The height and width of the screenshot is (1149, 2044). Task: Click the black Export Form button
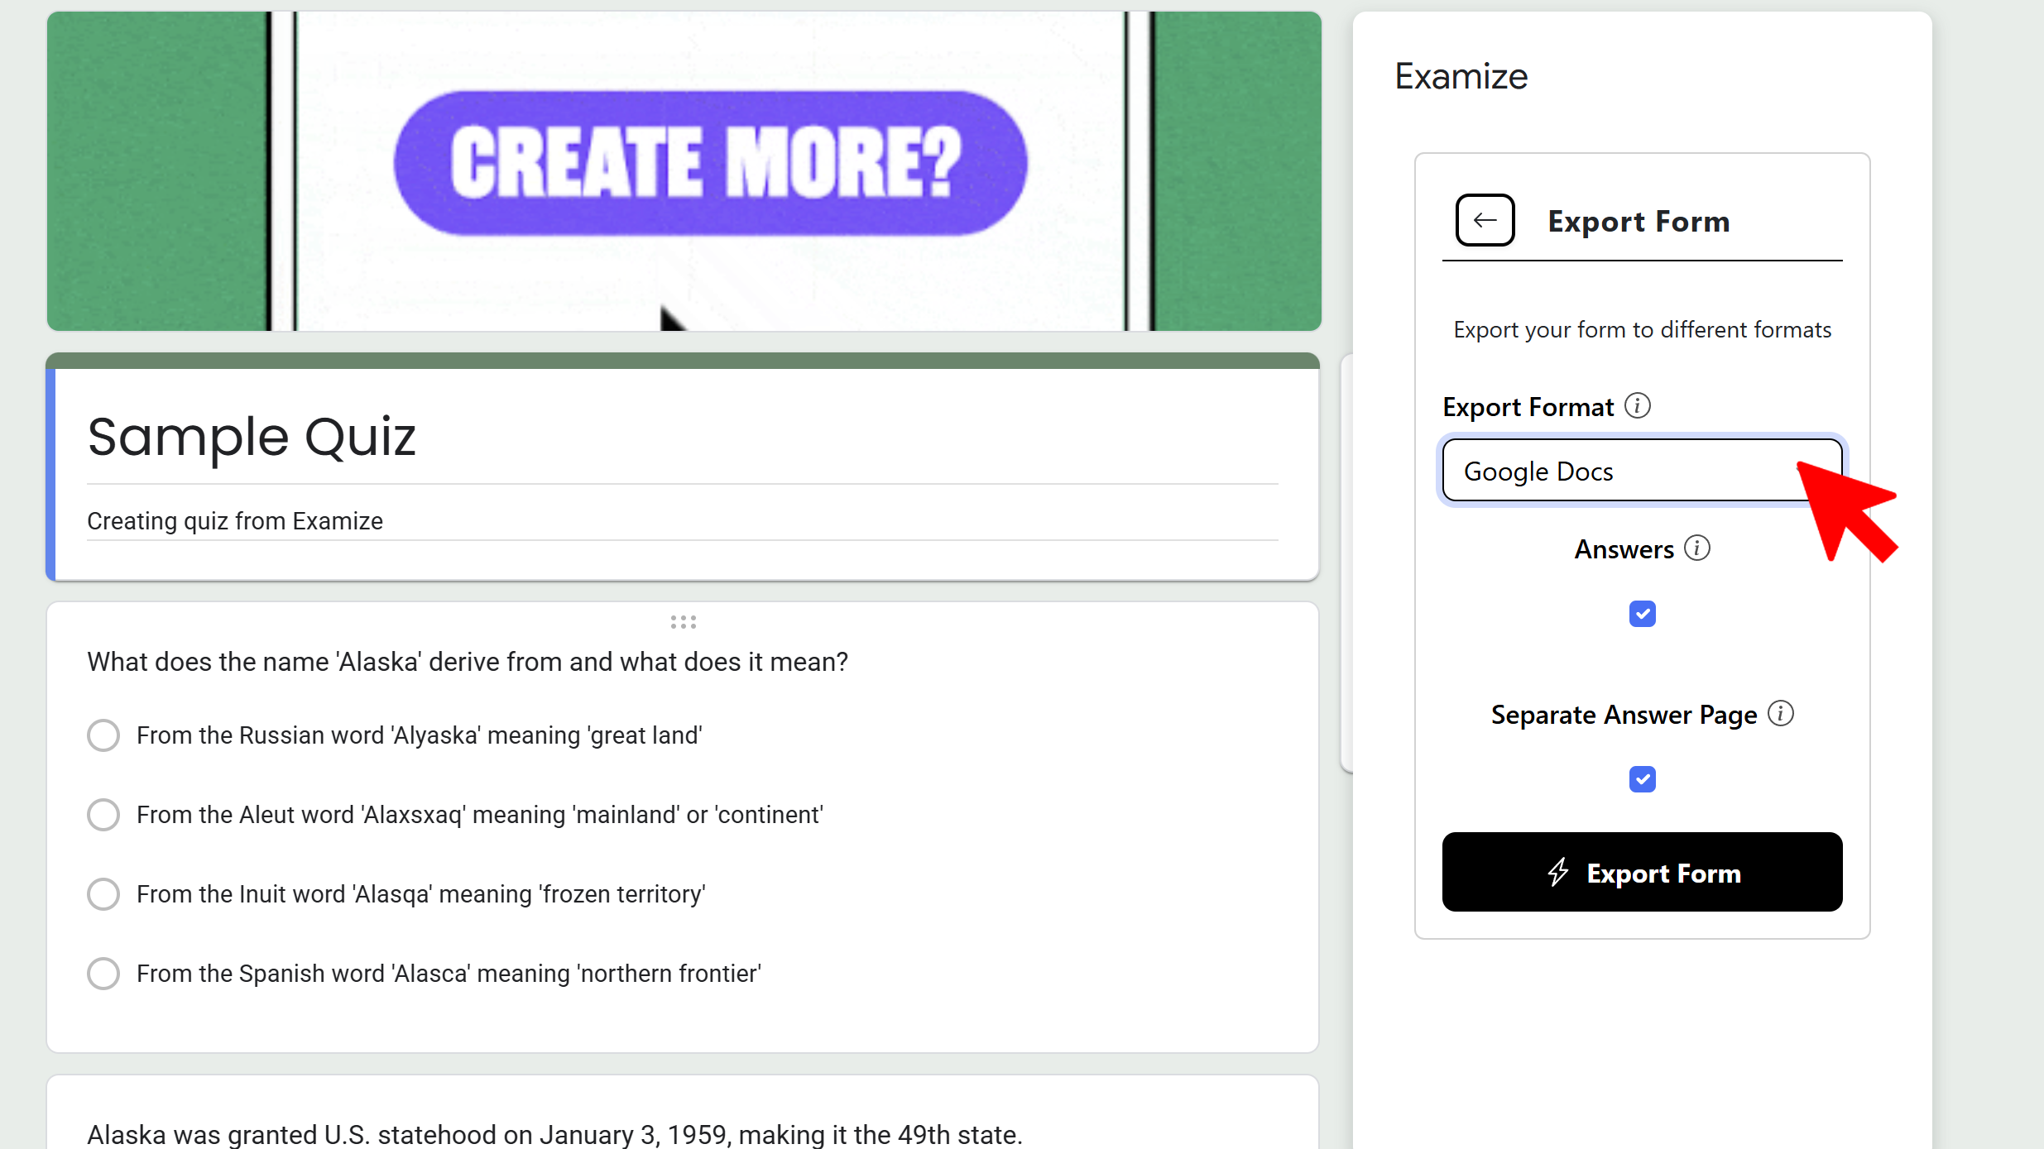(x=1641, y=872)
